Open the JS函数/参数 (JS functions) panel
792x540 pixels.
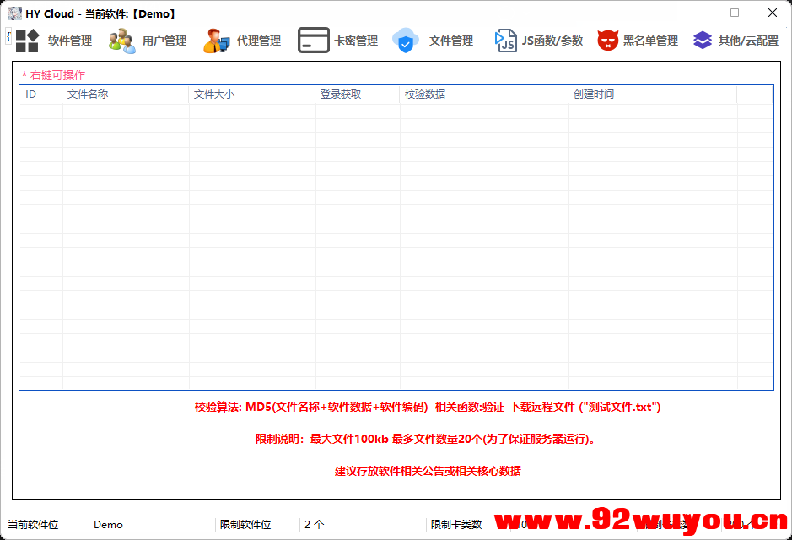click(538, 39)
